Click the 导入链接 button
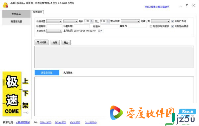Image resolution: width=199 pixels, height=126 pixels. tap(41, 42)
